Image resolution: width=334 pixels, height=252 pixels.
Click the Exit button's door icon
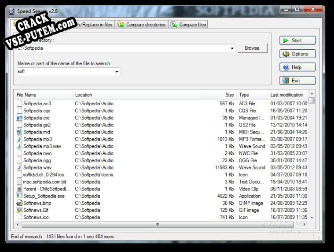pyautogui.click(x=286, y=81)
